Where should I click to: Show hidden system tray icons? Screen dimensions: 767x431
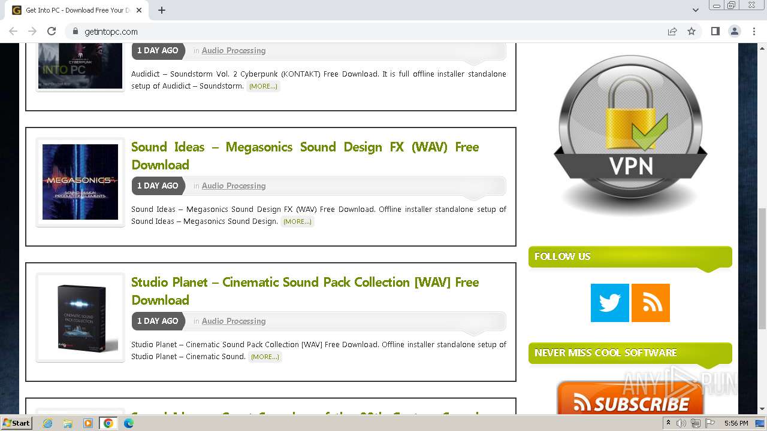pos(669,423)
